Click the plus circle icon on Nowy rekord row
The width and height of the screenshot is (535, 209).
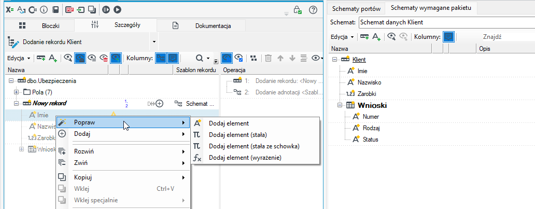point(159,104)
